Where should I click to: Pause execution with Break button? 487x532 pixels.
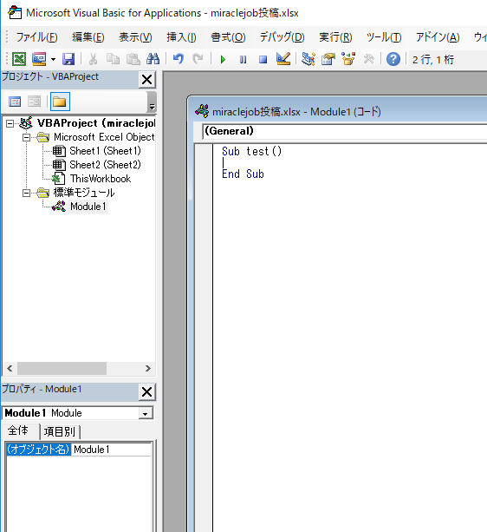243,60
